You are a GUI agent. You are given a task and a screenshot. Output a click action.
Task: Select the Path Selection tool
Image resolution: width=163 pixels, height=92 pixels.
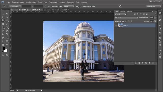pyautogui.click(x=3, y=41)
